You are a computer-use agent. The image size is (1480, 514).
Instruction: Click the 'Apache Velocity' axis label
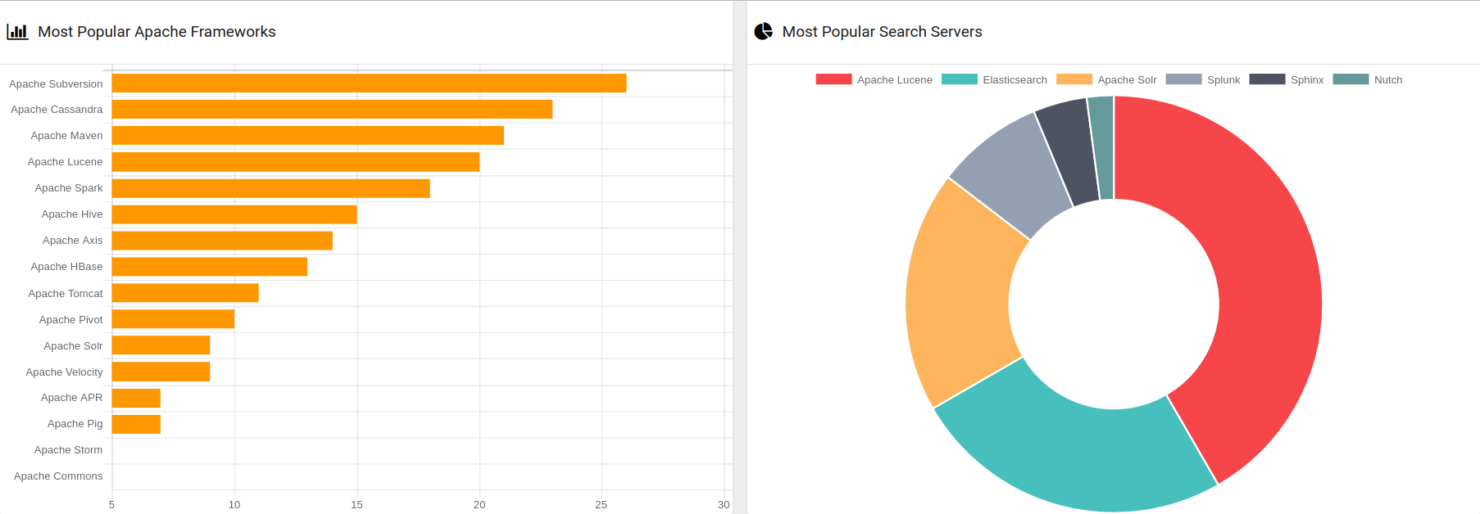pyautogui.click(x=64, y=372)
